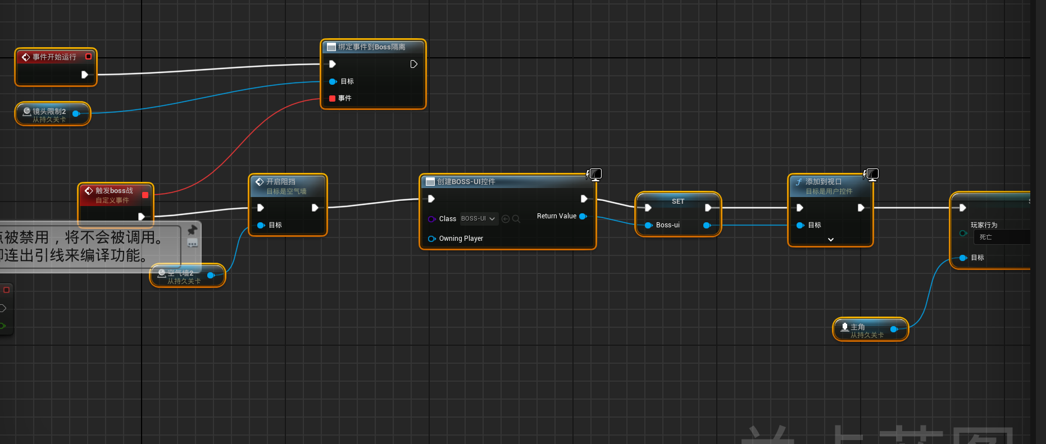The image size is (1046, 444).
Task: Select the 开启阻挡 node title
Action: 281,182
